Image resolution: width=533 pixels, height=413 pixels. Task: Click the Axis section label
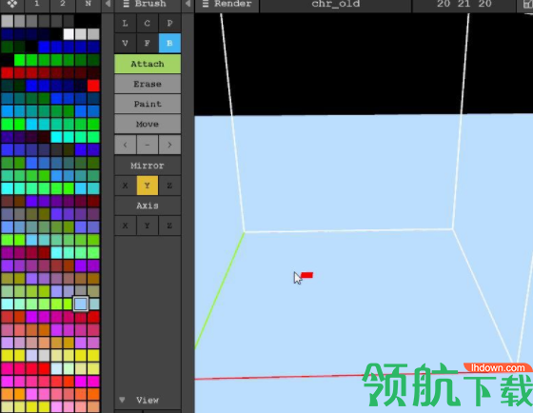[148, 206]
